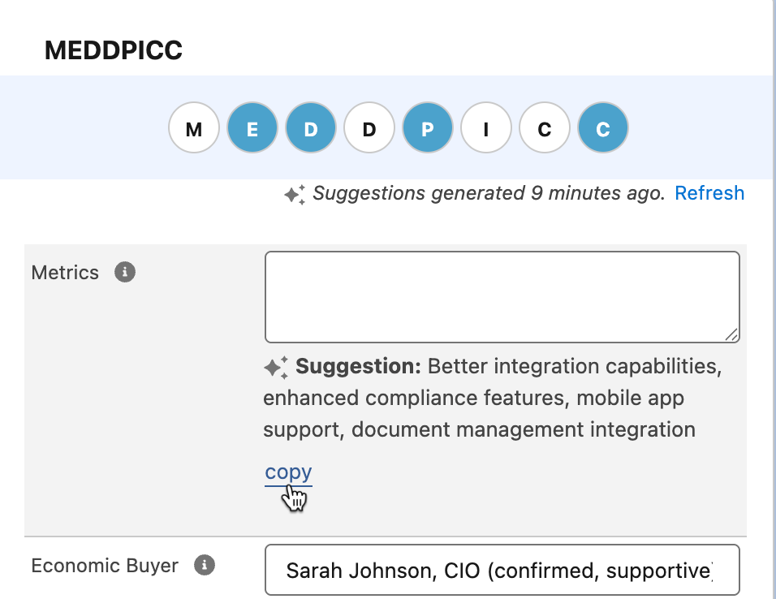Click the info icon beside Economic Buyer
This screenshot has height=599, width=776.
click(x=205, y=565)
